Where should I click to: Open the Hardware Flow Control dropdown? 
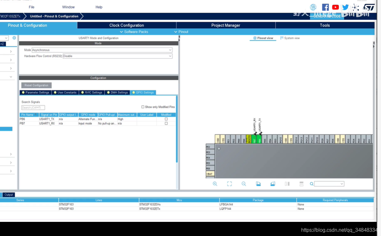pyautogui.click(x=118, y=56)
